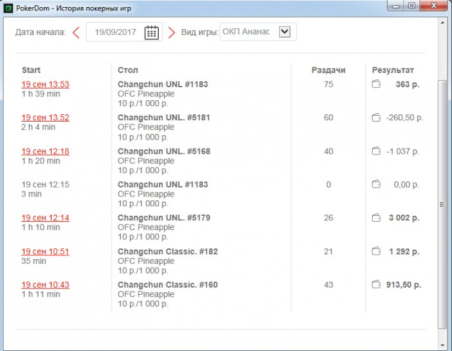
Task: Click the 60 hands count
Action: (x=328, y=118)
